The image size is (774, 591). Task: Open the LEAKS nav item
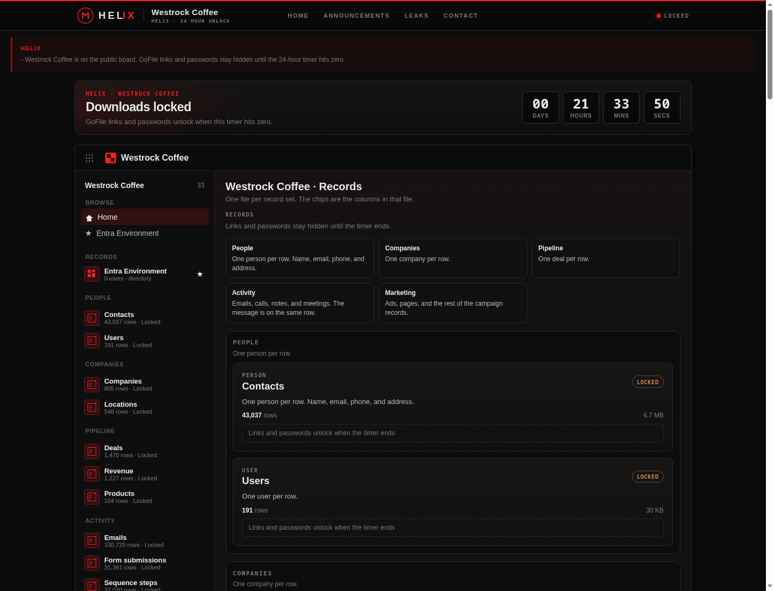point(417,16)
